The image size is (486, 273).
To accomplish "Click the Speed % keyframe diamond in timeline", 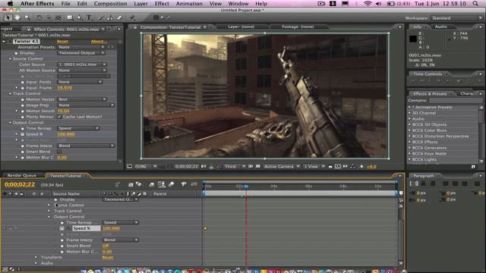I will click(205, 228).
